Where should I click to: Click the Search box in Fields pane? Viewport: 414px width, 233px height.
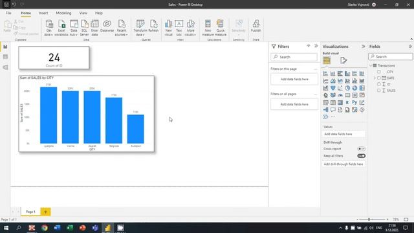click(391, 56)
